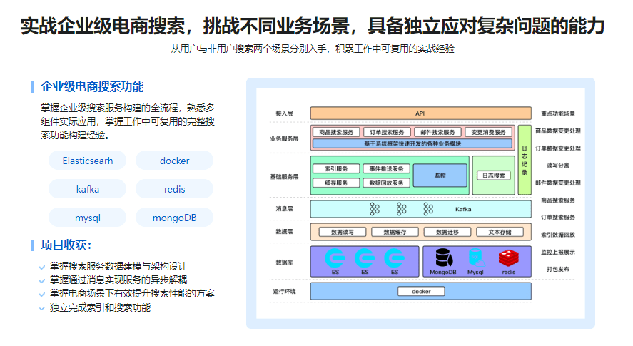Screen dimensions: 633x346
Task: Click the 数据回放服务 box
Action: (x=386, y=183)
